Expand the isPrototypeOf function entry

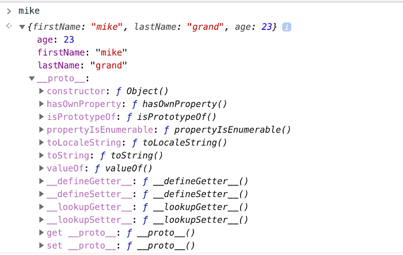(41, 117)
